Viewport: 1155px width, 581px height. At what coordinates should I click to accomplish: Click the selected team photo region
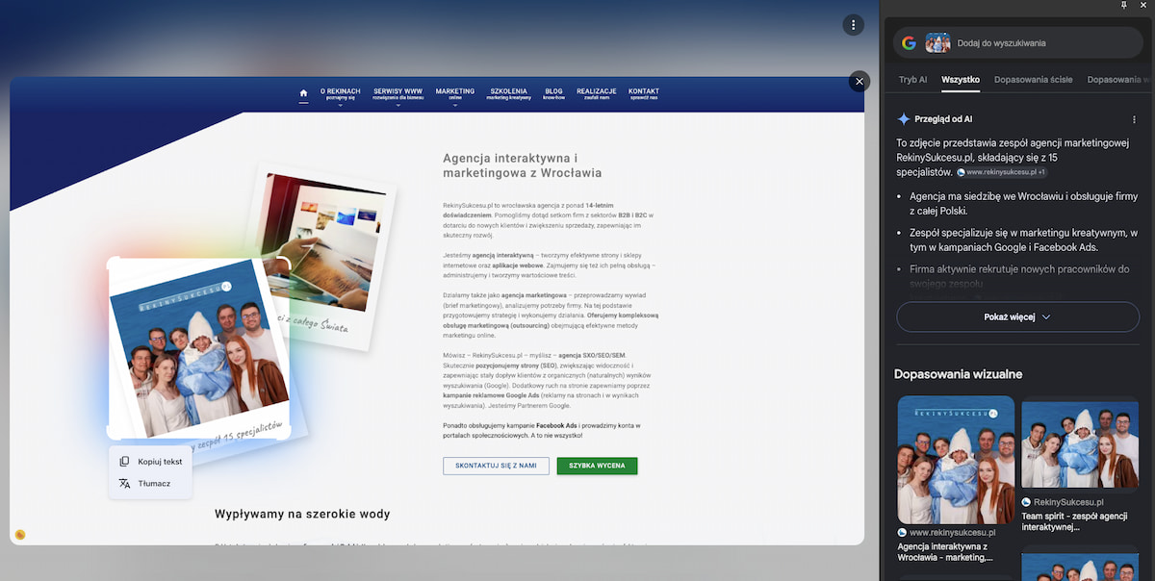(199, 348)
